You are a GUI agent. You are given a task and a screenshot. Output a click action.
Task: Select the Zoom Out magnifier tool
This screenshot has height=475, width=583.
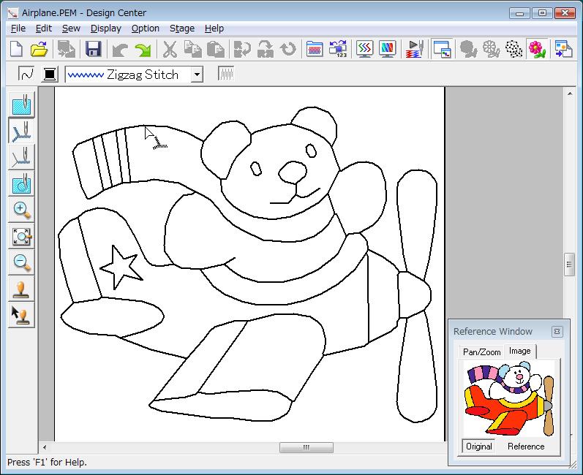tap(21, 262)
